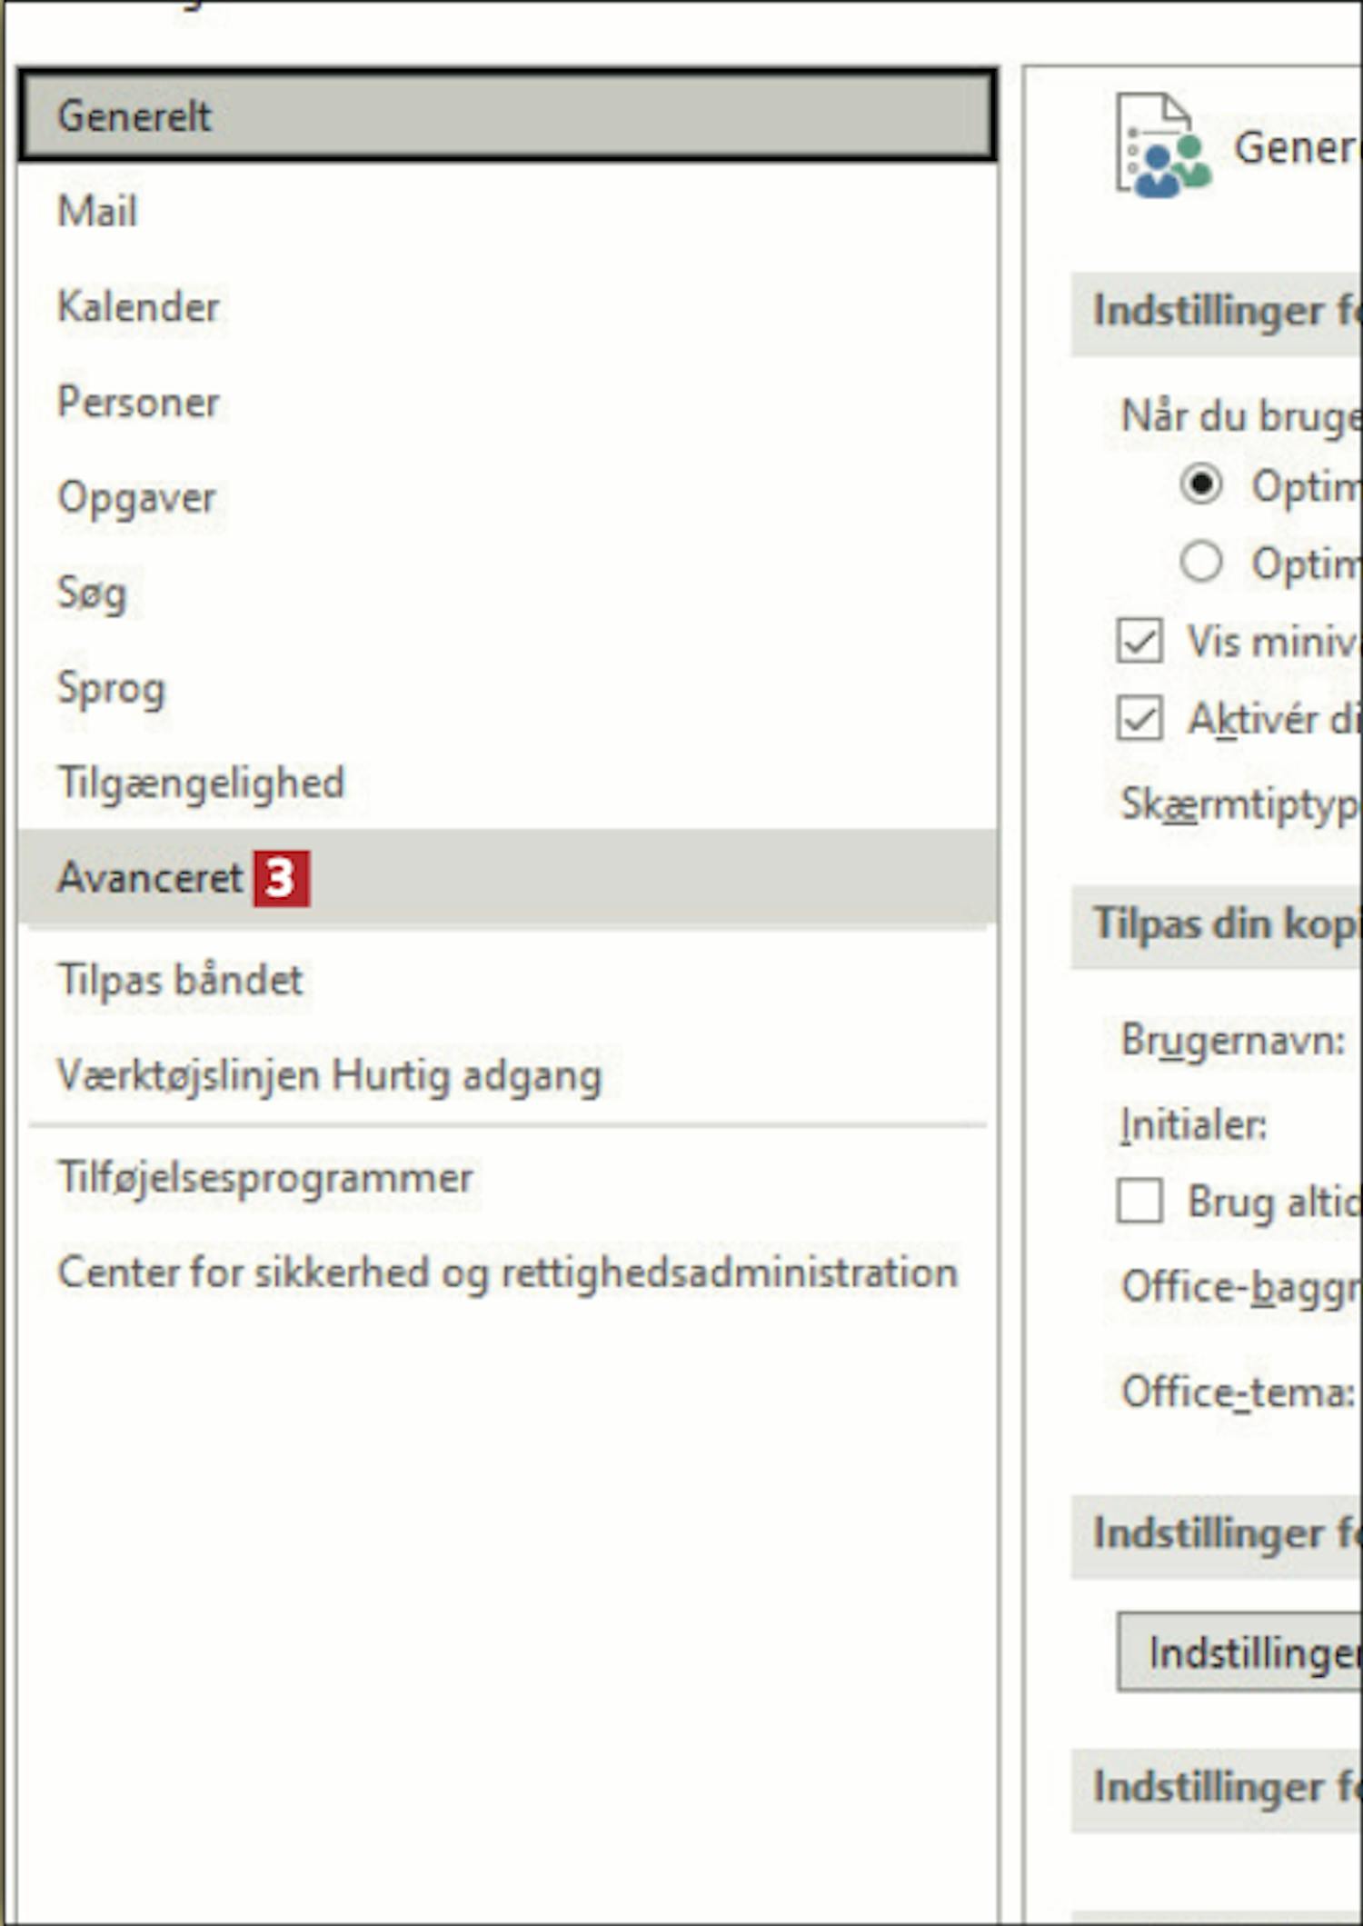
Task: Open Center for sikkerhed og rettighedsadministration
Action: (507, 1272)
